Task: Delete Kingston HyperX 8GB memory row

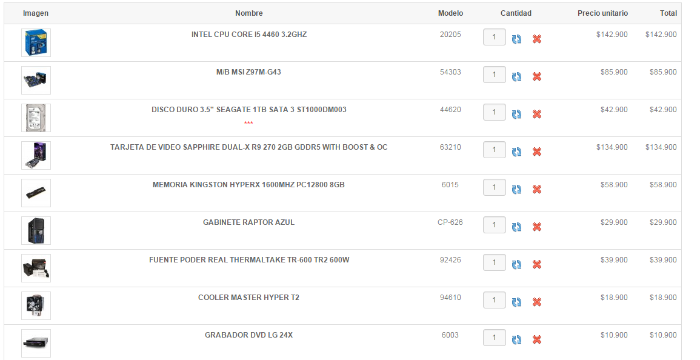Action: [537, 189]
